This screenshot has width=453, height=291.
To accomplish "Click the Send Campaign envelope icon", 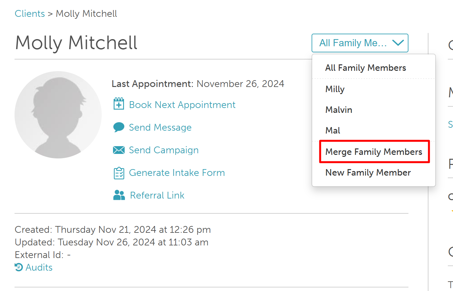I will (119, 150).
